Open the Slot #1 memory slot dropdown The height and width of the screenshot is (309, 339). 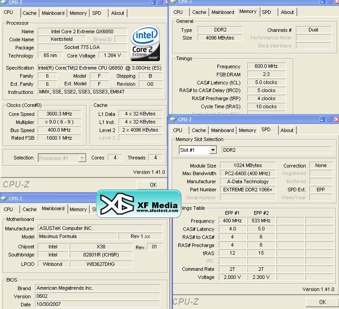(213, 150)
